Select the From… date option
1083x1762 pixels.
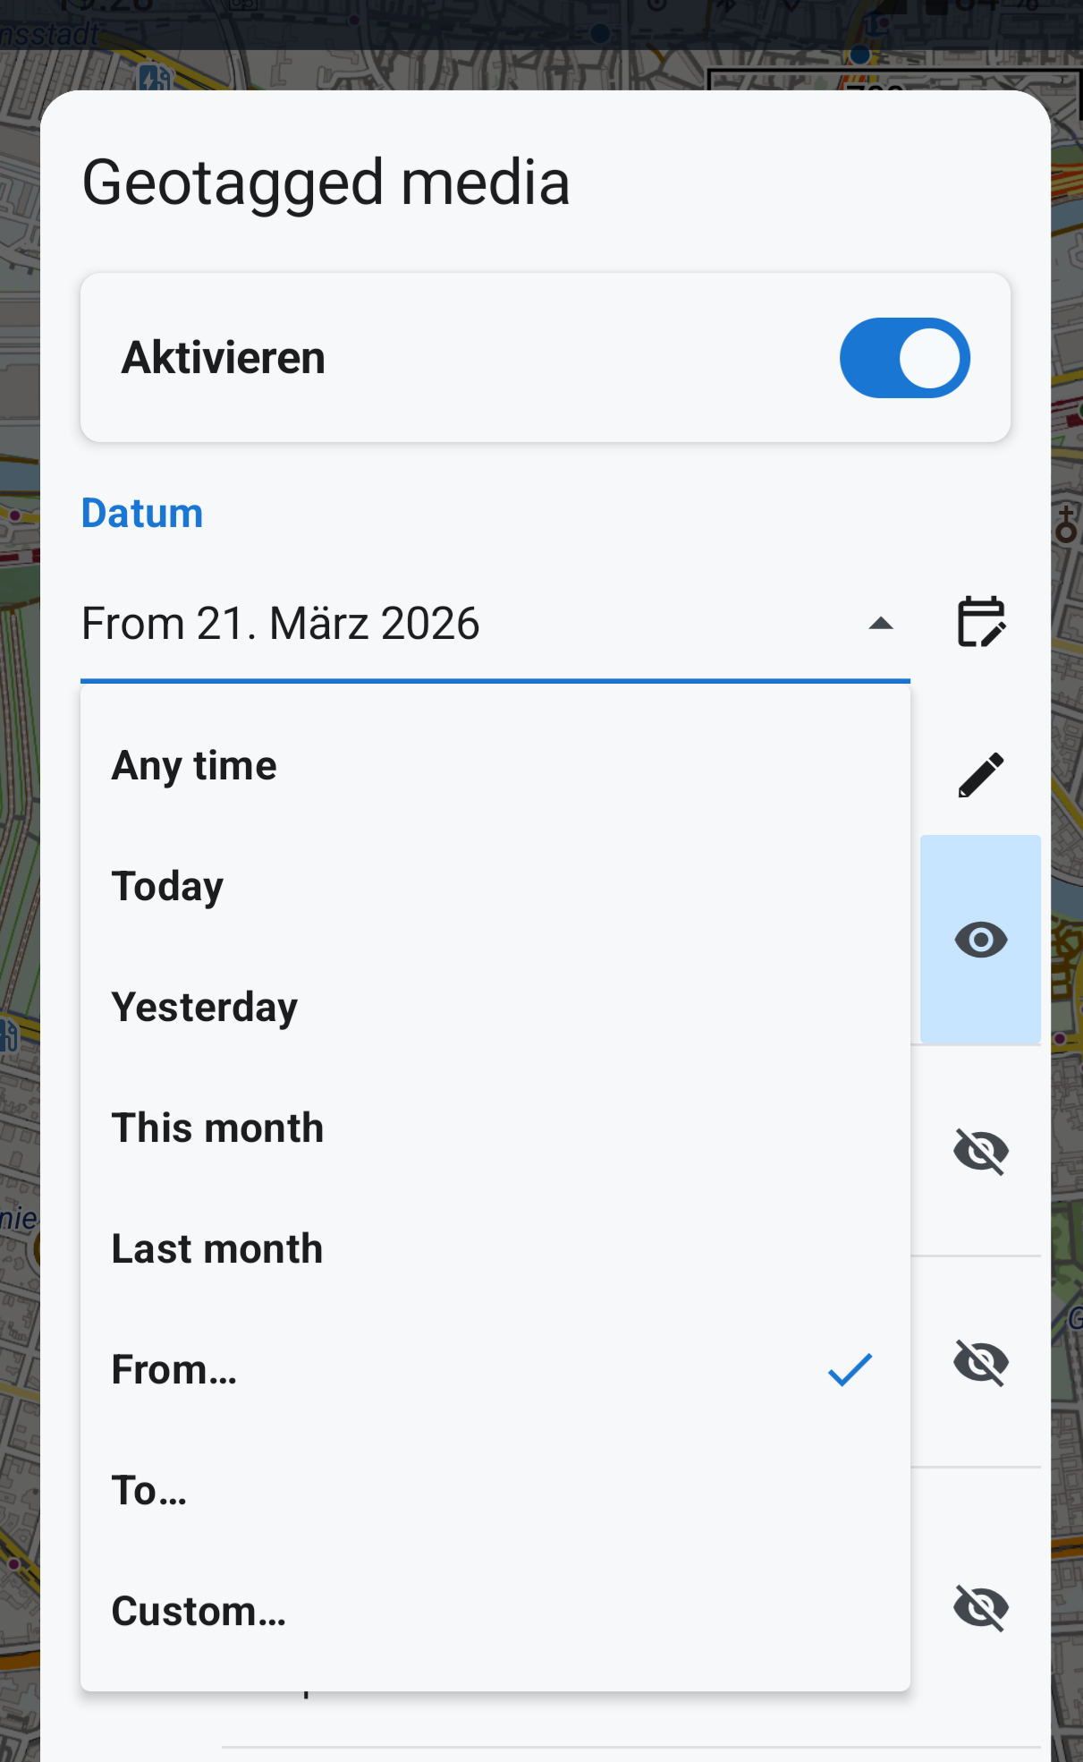coord(174,1370)
